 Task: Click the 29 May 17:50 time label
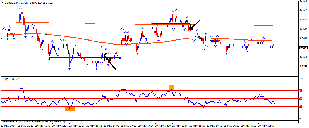pos(163,125)
